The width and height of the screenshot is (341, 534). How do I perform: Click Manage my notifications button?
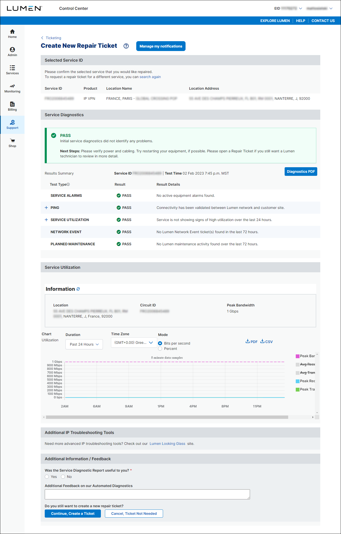coord(161,46)
